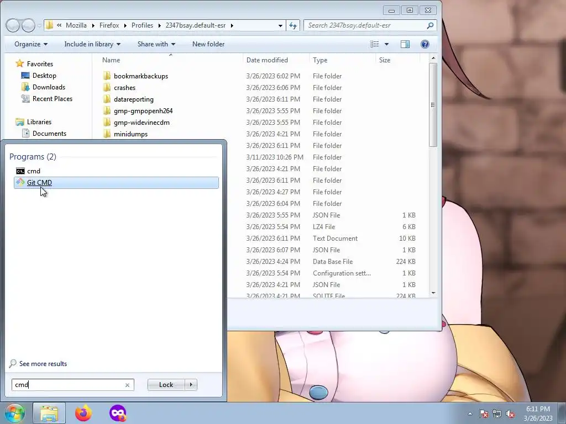The height and width of the screenshot is (424, 566).
Task: Open the Organize menu
Action: [31, 44]
